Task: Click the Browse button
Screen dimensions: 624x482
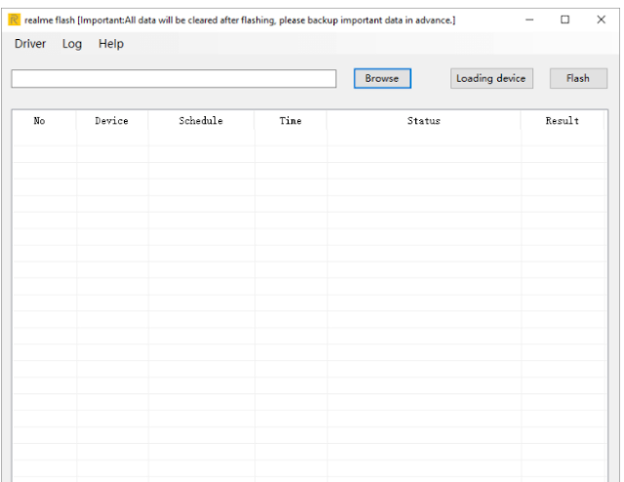Action: [x=382, y=78]
